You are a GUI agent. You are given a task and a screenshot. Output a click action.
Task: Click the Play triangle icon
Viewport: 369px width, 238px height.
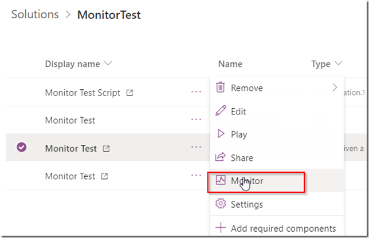pyautogui.click(x=221, y=134)
